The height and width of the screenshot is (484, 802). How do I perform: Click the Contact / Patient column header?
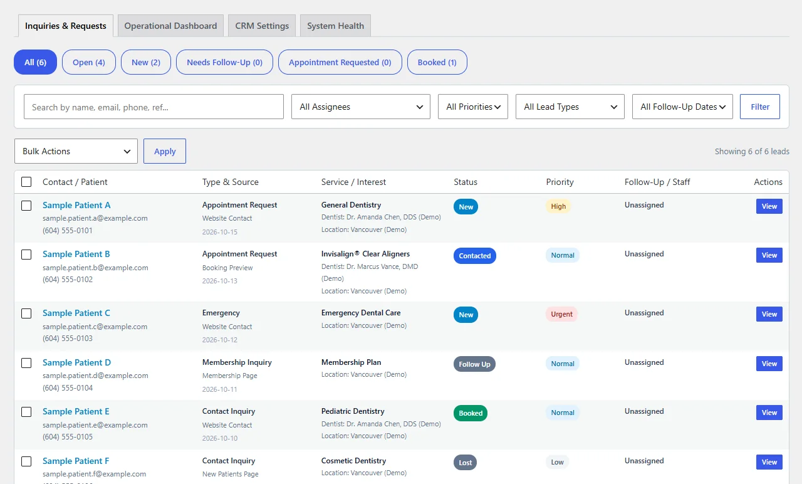[75, 182]
